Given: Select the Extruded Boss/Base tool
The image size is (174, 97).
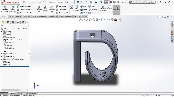Looking at the screenshot, I should (5, 9).
